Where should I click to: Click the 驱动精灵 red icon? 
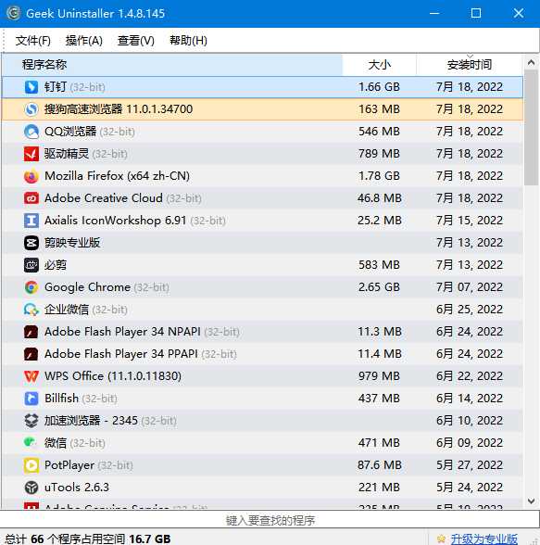click(31, 154)
